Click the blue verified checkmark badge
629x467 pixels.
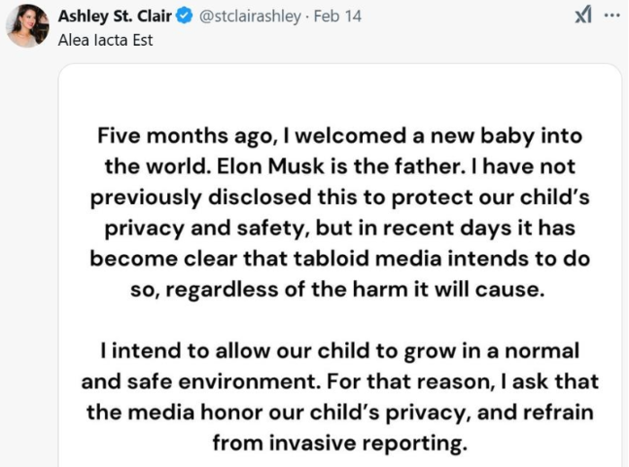(183, 16)
